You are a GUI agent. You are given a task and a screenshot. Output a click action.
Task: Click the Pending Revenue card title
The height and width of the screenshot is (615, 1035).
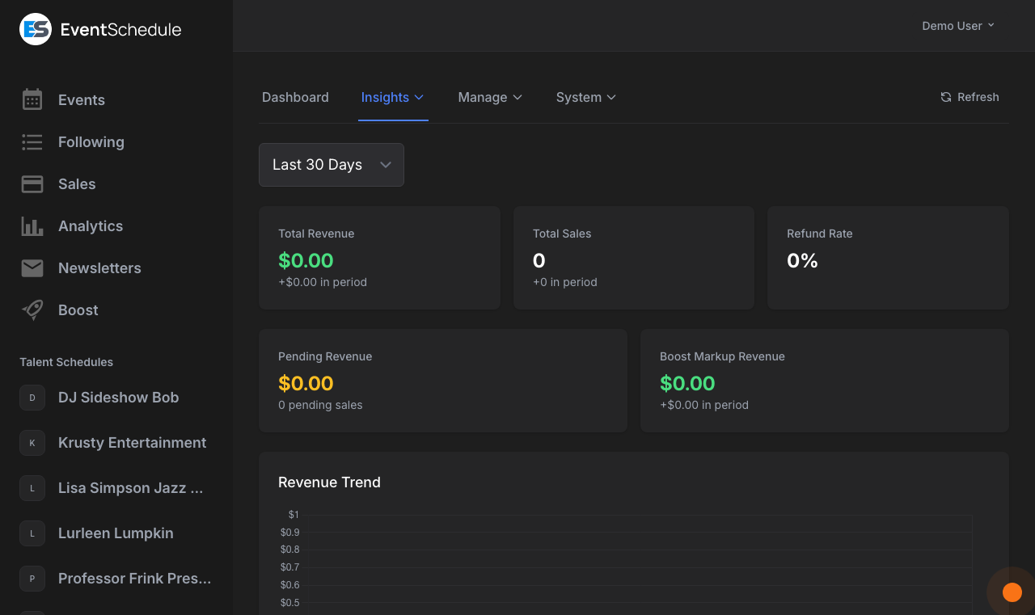click(x=325, y=356)
